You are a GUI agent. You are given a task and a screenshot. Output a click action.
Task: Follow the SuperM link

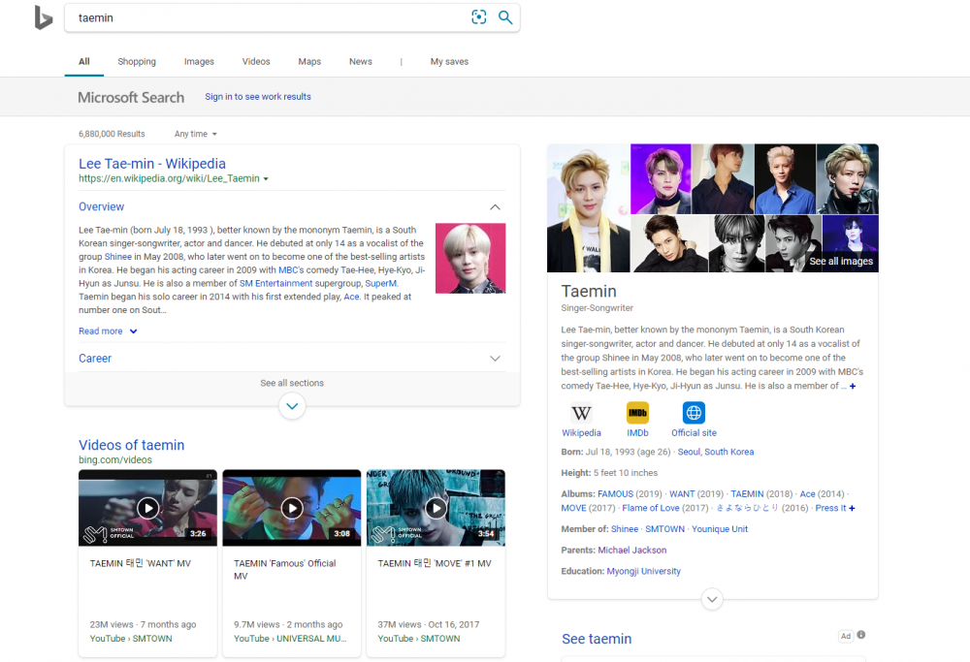(381, 283)
